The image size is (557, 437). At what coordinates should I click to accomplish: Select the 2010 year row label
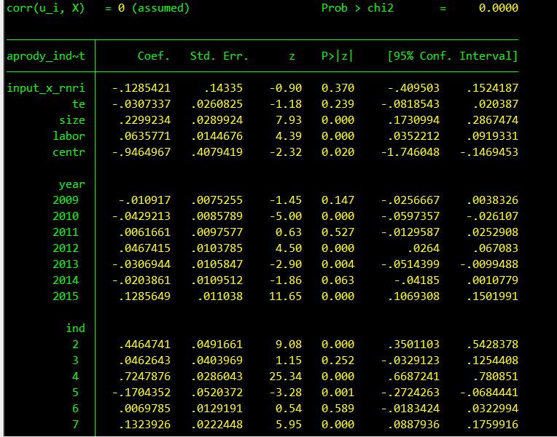(x=66, y=216)
